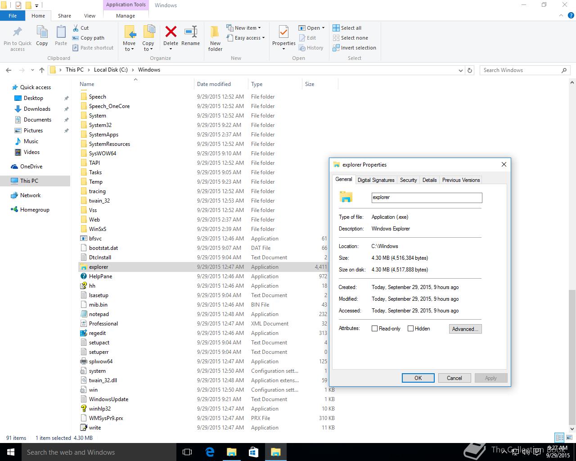
Task: Click the Pin to Quick access icon
Action: (18, 32)
